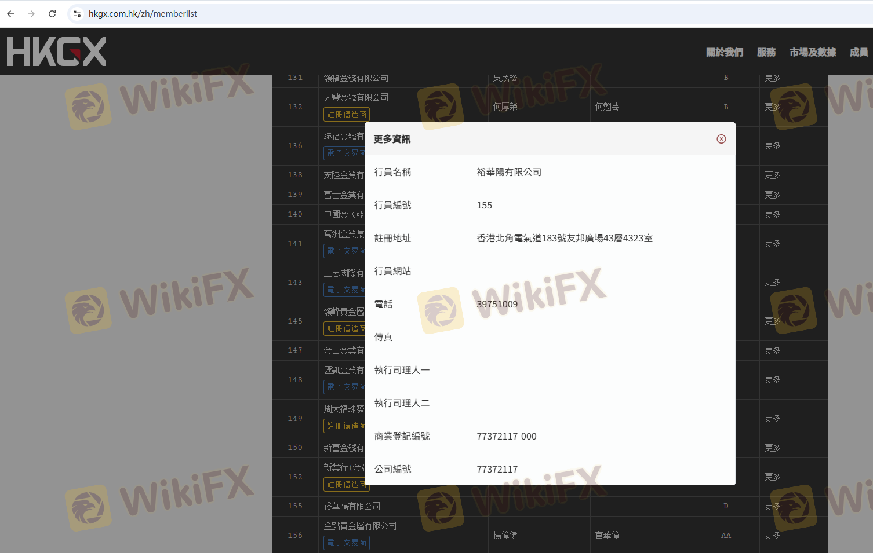
Task: Click the 註冊地址 label in popup
Action: (x=392, y=238)
